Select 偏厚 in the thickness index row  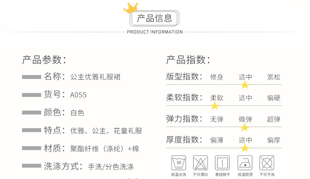(x=274, y=140)
